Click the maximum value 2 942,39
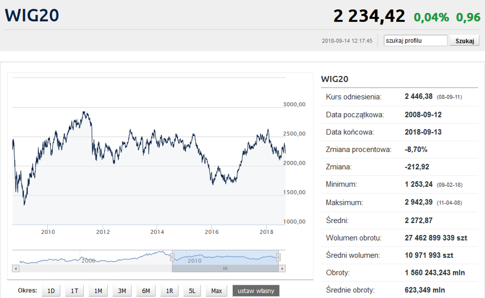Viewport: 485px width, 298px height. pyautogui.click(x=418, y=202)
